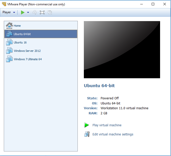Image resolution: width=171 pixels, height=156 pixels.
Task: Click the 'Powered Off' state value
Action: pyautogui.click(x=110, y=98)
